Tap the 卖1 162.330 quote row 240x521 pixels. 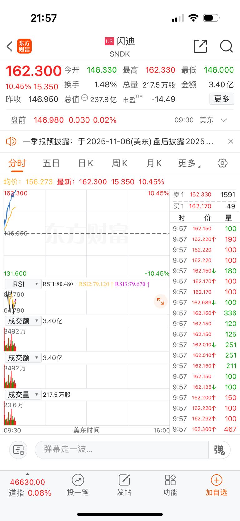tap(204, 195)
